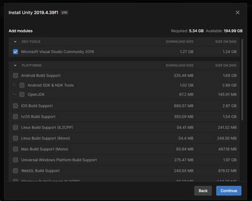The width and height of the screenshot is (252, 201).
Task: Click the OpenJDK label
Action: click(36, 94)
